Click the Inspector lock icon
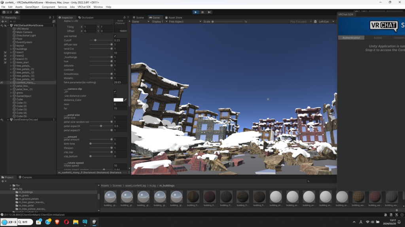This screenshot has width=405, height=227. point(124,17)
